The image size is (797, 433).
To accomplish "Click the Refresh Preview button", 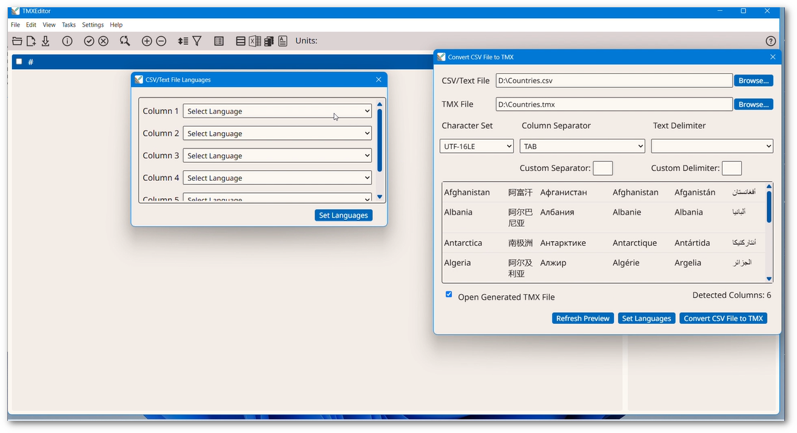I will (583, 318).
